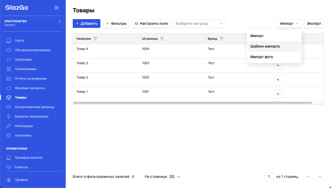The height and width of the screenshot is (188, 331).
Task: Click Внешние переменные lightning icon
Action: coord(9,116)
